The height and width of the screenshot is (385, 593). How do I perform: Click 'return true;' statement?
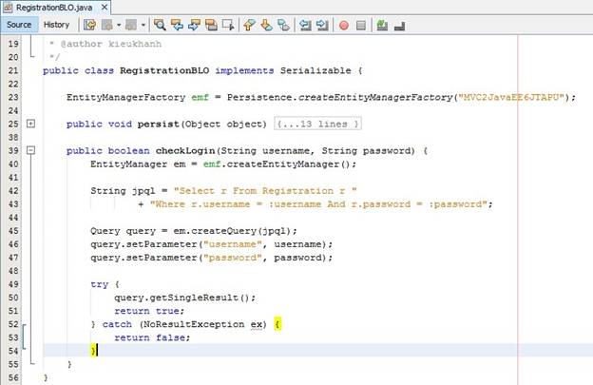(149, 311)
